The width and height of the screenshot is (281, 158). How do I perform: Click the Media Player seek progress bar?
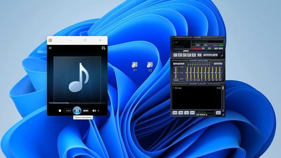(77, 103)
